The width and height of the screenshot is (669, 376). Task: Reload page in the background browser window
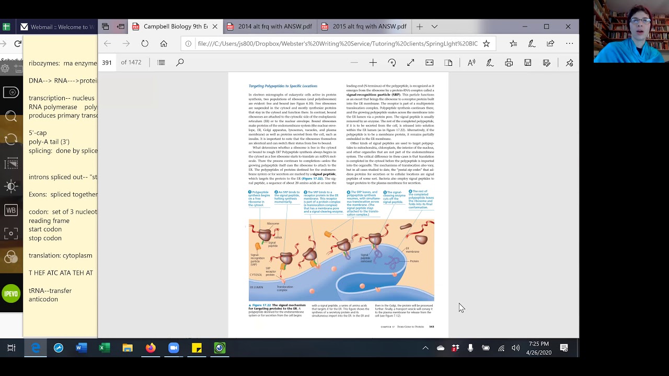[18, 44]
